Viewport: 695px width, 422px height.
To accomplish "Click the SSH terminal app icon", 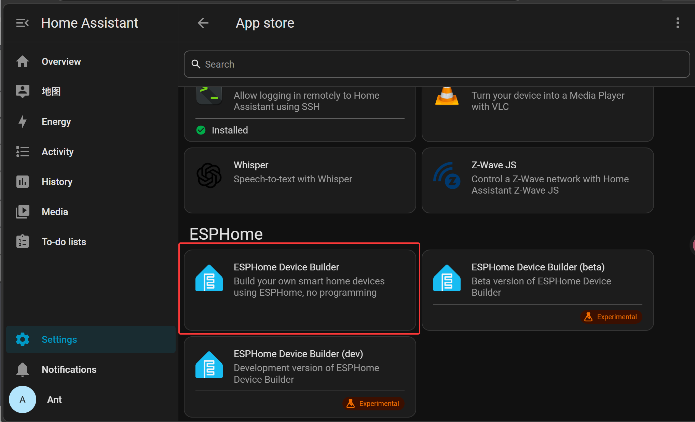I will 209,96.
